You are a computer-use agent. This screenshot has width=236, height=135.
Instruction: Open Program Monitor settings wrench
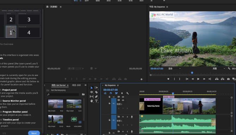[229, 69]
